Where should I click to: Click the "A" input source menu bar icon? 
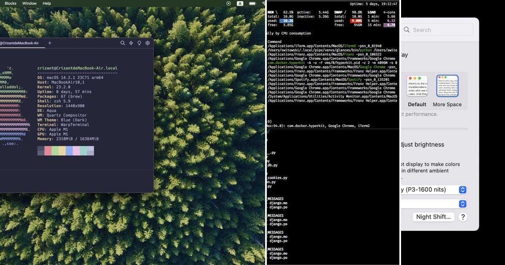[240, 3]
